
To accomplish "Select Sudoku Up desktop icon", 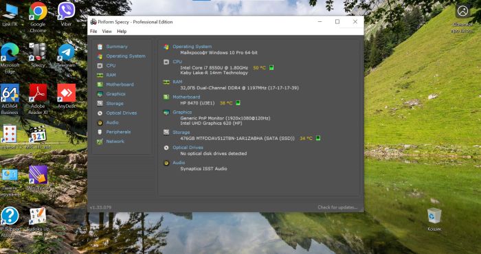I will pyautogui.click(x=38, y=220).
